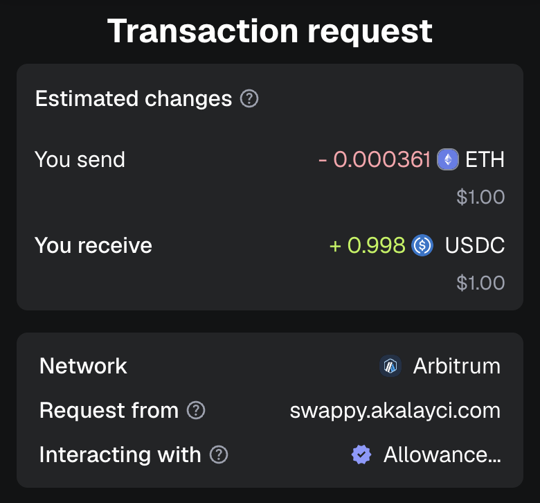
Task: Click the help icon beside Estimated changes
Action: pos(249,99)
